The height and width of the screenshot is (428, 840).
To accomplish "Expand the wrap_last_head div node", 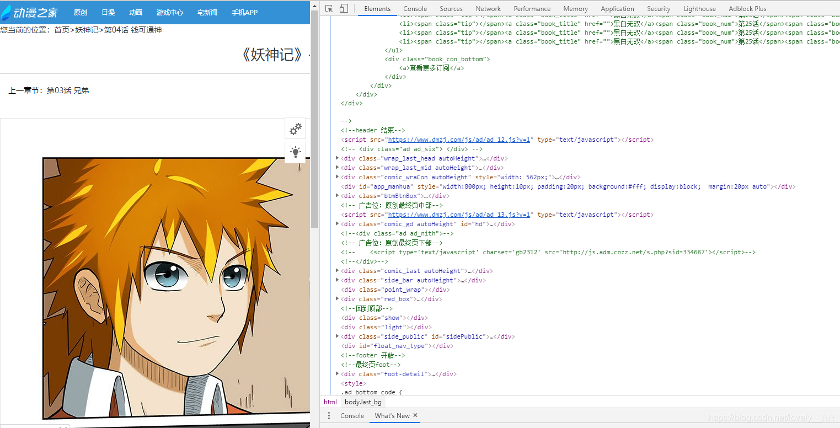I will [338, 158].
